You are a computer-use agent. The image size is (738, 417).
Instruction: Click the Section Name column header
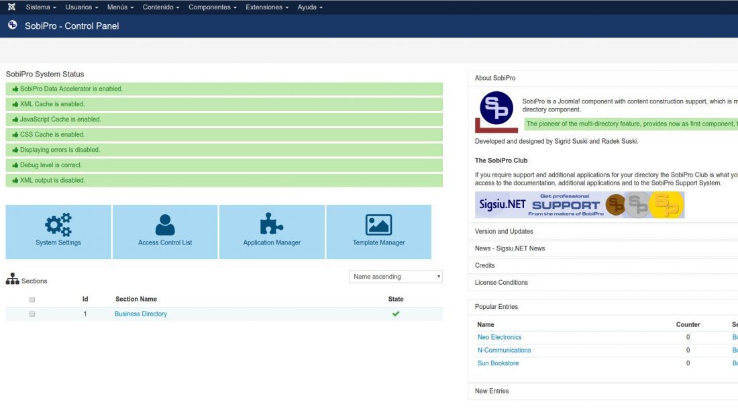coord(136,299)
